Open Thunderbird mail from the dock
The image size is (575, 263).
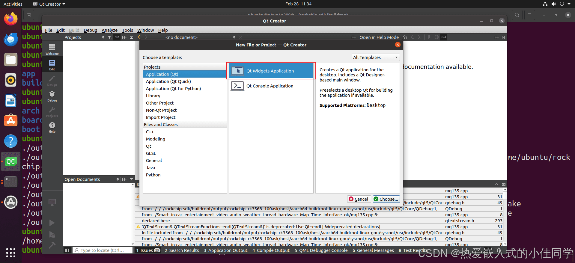(x=11, y=39)
